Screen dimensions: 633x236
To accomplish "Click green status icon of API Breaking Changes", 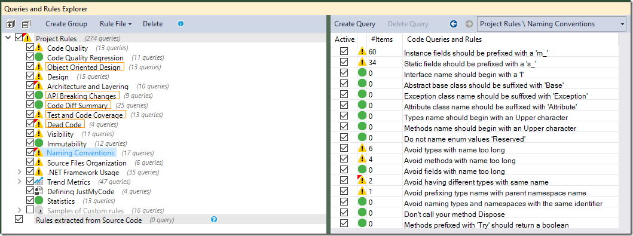I will pos(39,96).
